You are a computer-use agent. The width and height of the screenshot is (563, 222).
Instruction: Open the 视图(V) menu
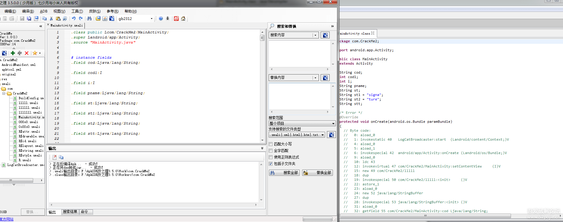coord(59,11)
